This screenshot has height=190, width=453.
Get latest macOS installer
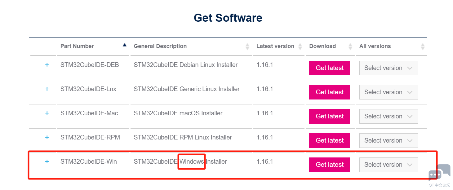pos(330,116)
